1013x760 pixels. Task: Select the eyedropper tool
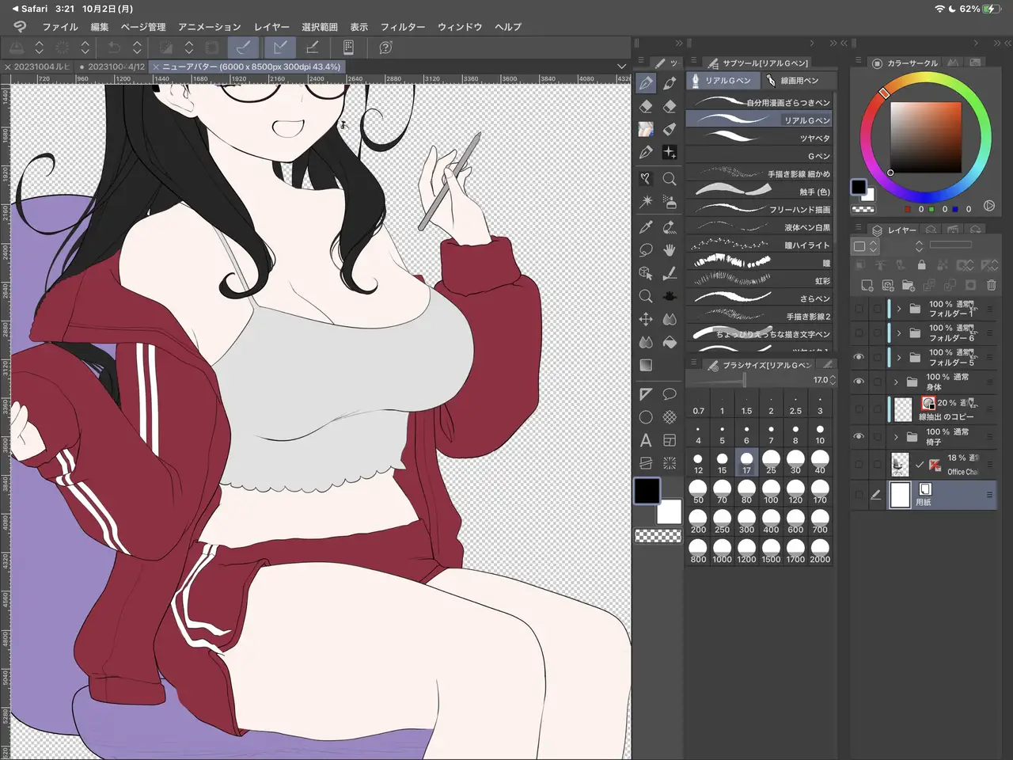coord(646,227)
